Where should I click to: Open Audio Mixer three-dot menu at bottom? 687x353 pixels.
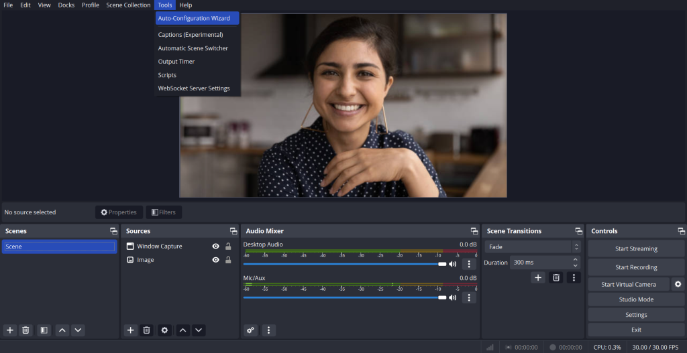[269, 330]
